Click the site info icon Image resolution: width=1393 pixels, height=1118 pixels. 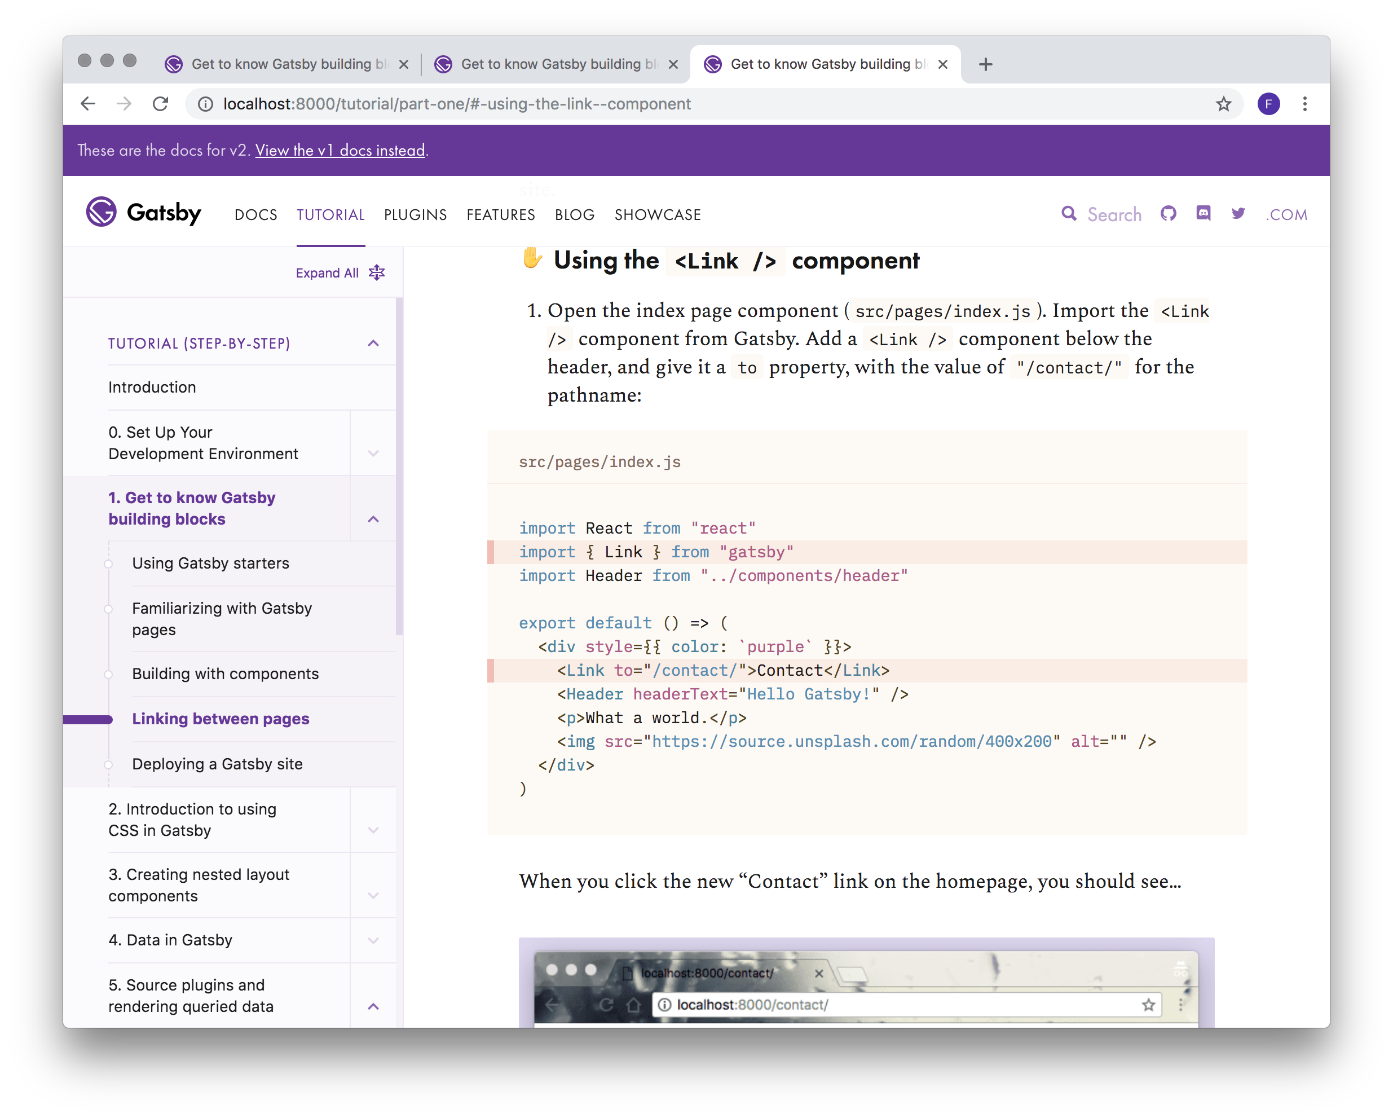(205, 104)
